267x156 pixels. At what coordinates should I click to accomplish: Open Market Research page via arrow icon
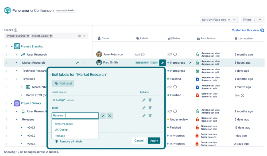click(x=77, y=63)
